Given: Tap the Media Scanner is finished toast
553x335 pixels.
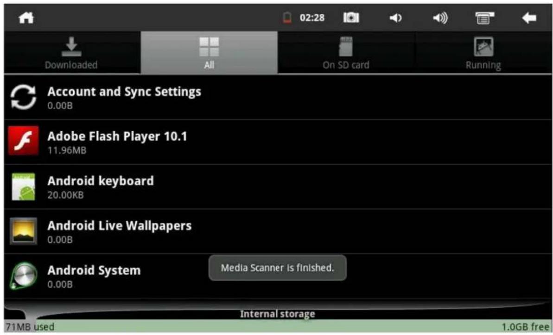Looking at the screenshot, I should 278,268.
